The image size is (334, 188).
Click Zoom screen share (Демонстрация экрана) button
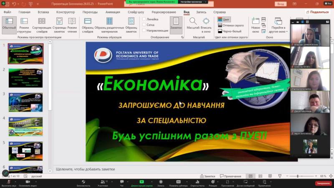coord(141,183)
